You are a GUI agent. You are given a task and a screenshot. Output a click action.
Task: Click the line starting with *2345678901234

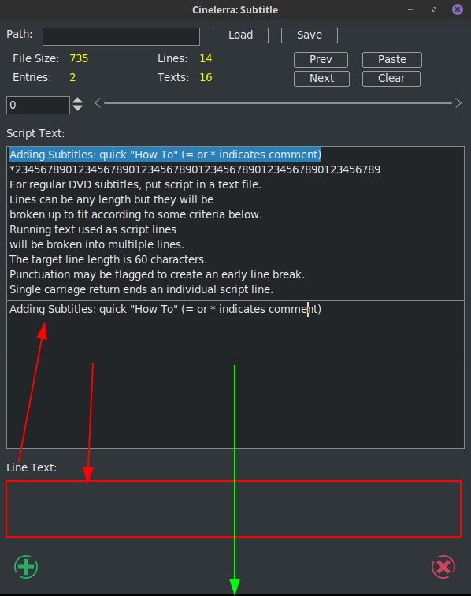point(195,169)
